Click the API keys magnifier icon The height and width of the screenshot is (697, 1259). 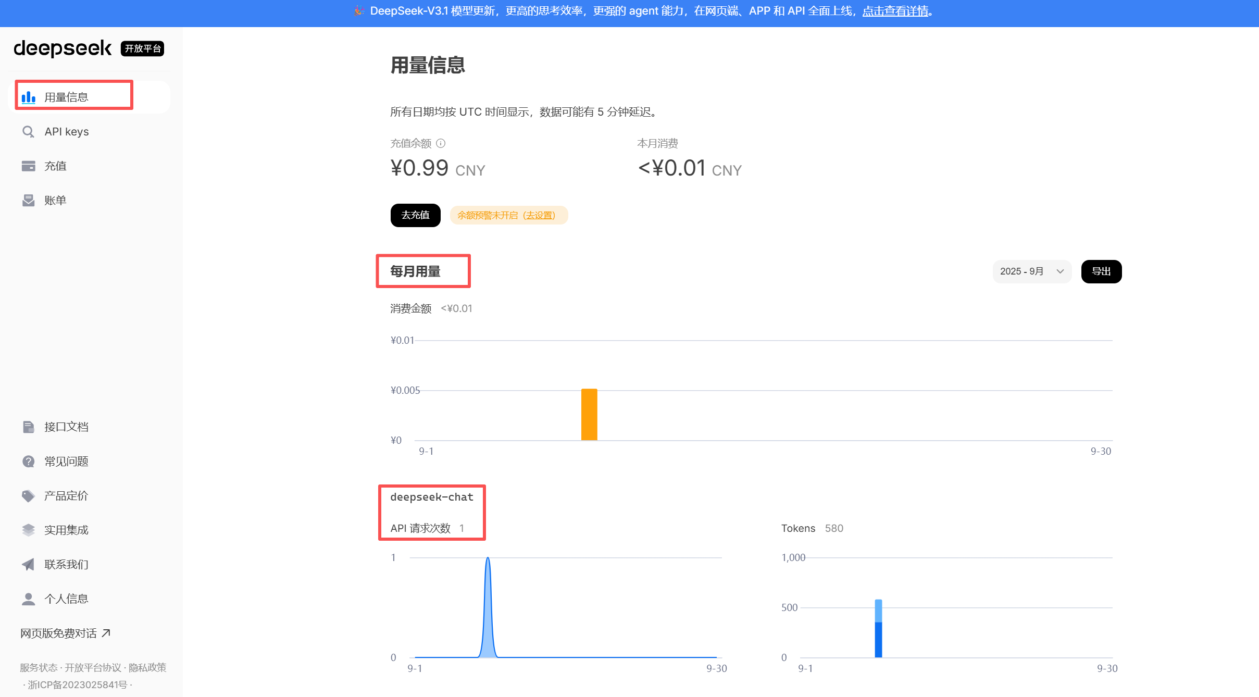(28, 132)
